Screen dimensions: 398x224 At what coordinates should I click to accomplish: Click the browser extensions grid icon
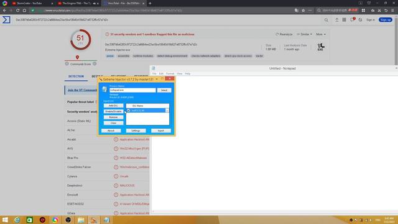click(x=363, y=11)
